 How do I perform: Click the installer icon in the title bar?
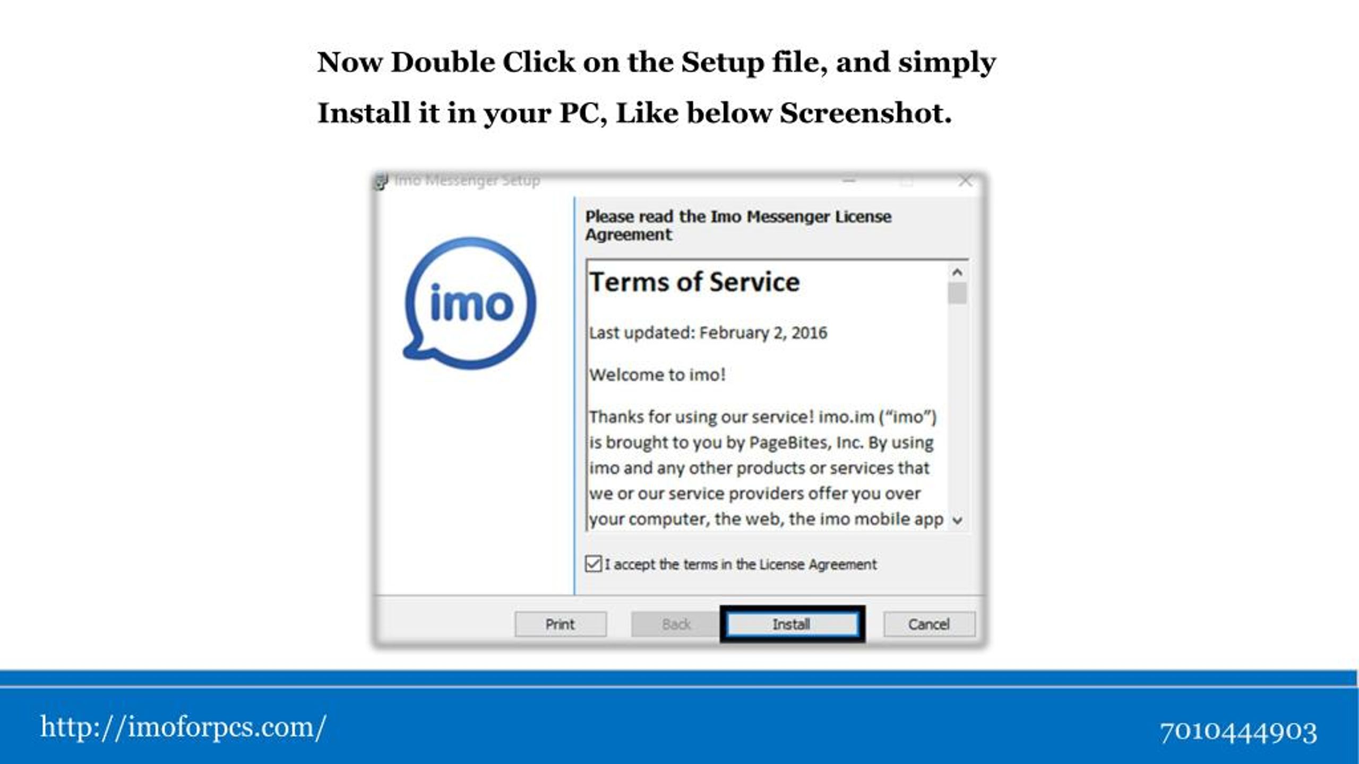pos(381,181)
